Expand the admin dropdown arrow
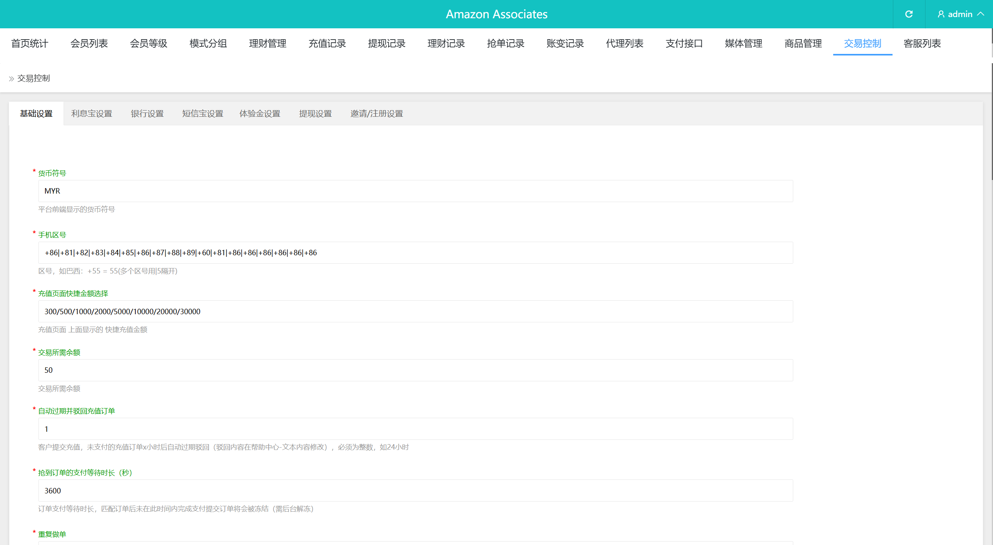Viewport: 993px width, 545px height. tap(981, 14)
